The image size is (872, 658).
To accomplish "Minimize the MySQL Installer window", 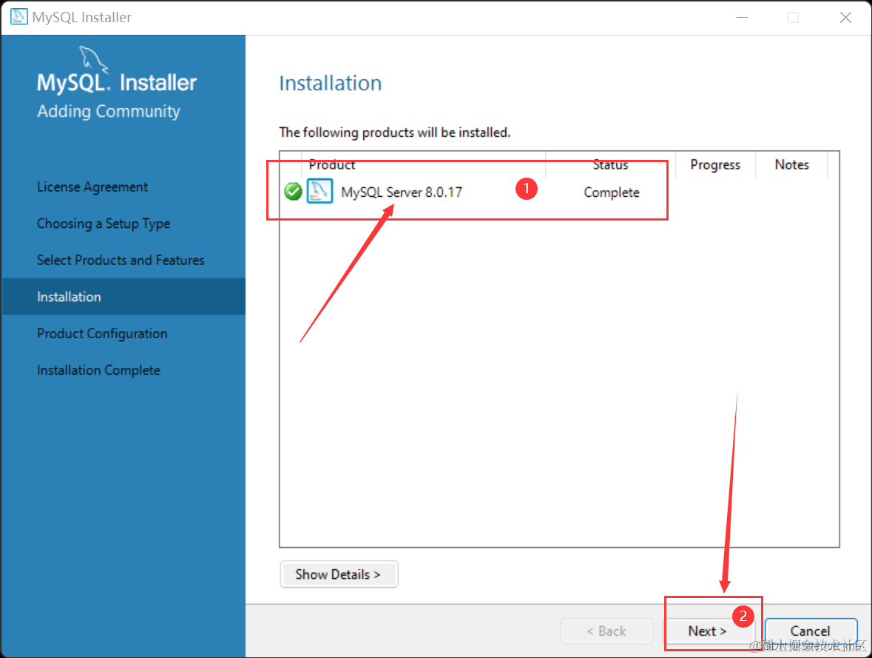I will (742, 17).
